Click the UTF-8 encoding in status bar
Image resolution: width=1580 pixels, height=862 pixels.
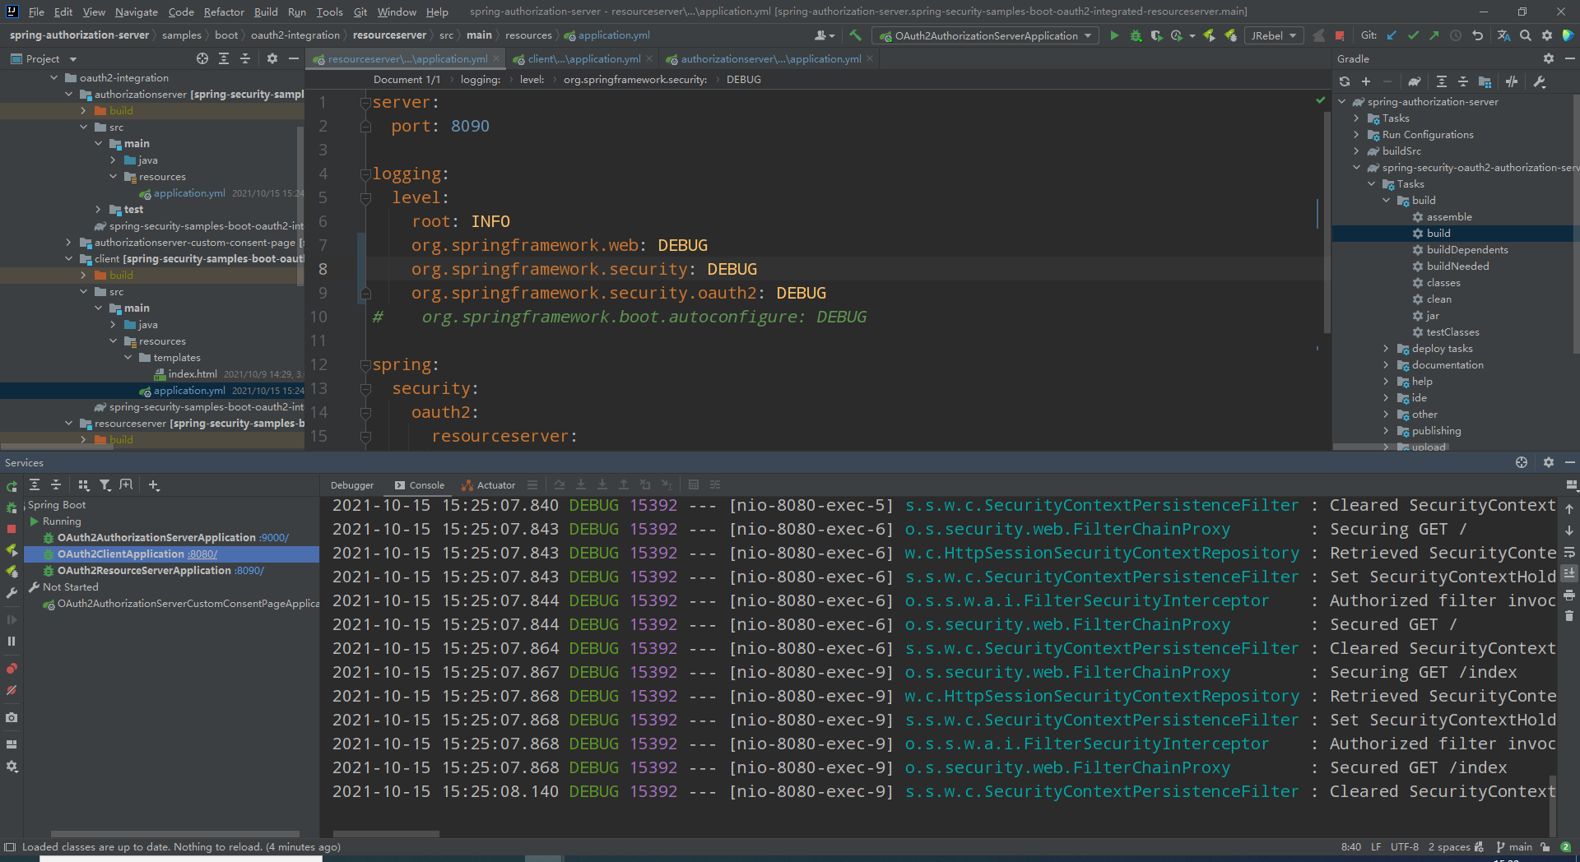click(1405, 847)
